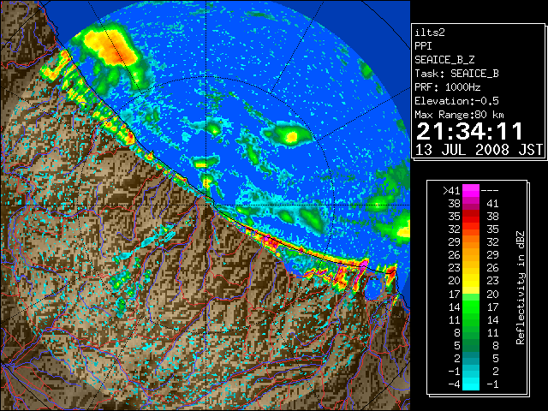Click the radar center where range lines cross
This screenshot has width=548, height=411.
point(207,205)
